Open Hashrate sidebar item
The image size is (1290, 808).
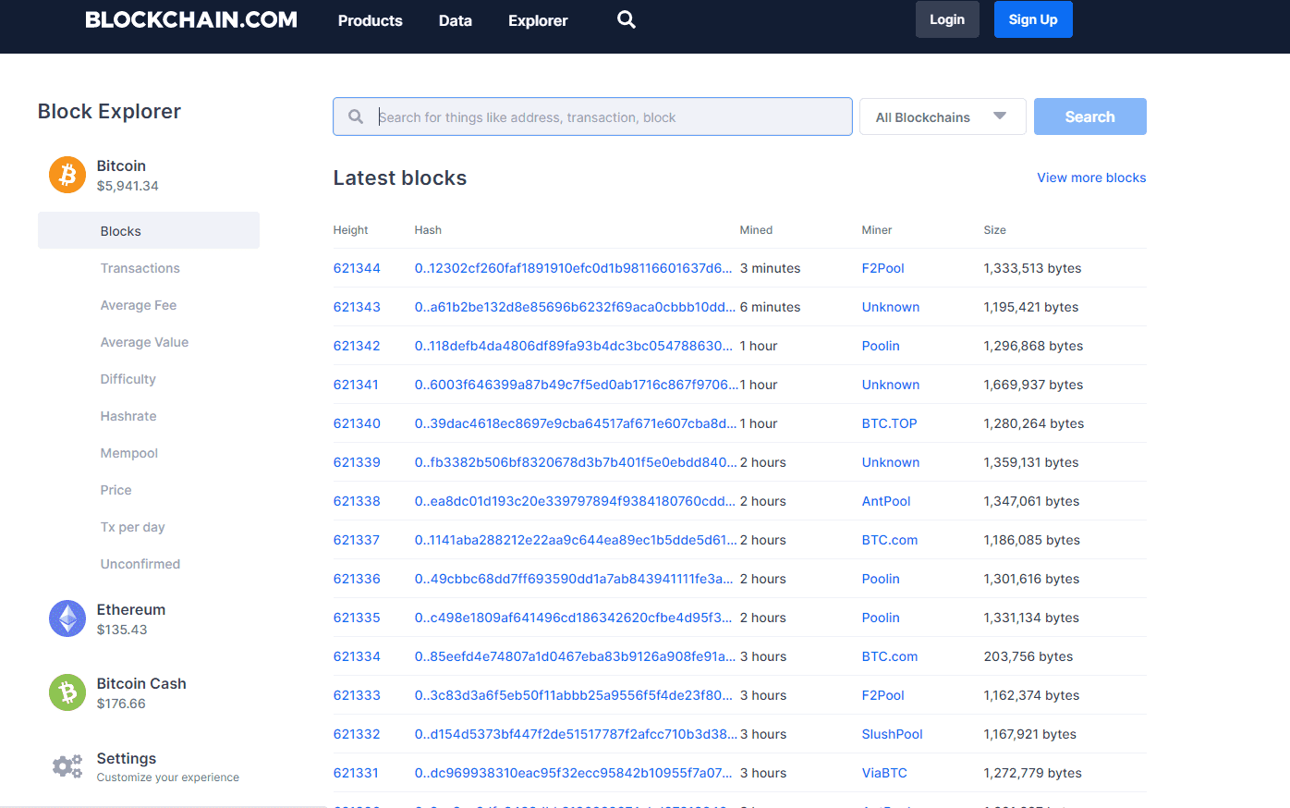128,416
